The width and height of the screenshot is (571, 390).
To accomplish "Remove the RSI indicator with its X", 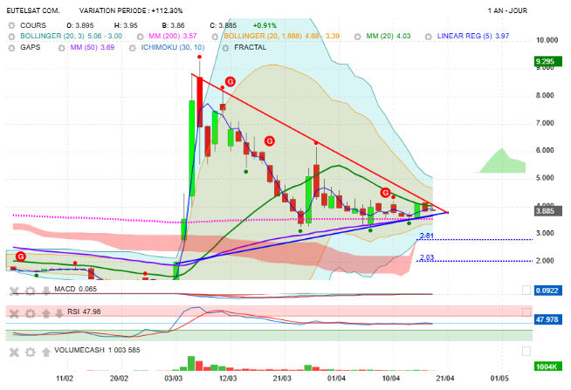I will pos(14,313).
